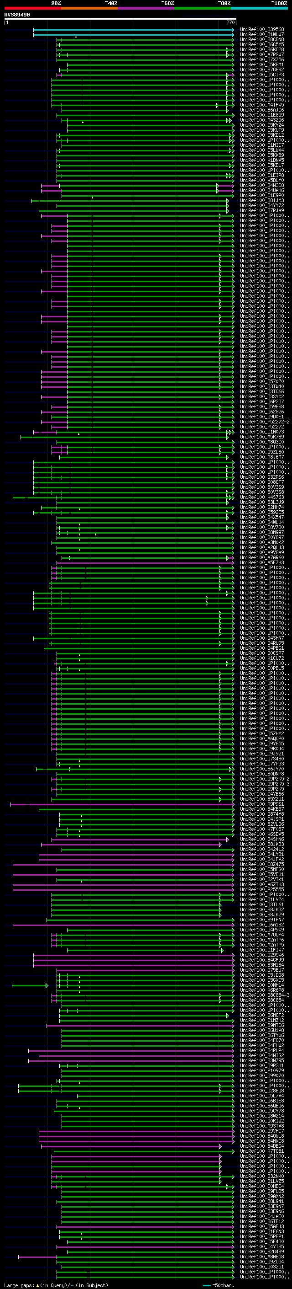Pick the row label UniRef100_A5K789
292x1289 pixels.
tap(262, 437)
